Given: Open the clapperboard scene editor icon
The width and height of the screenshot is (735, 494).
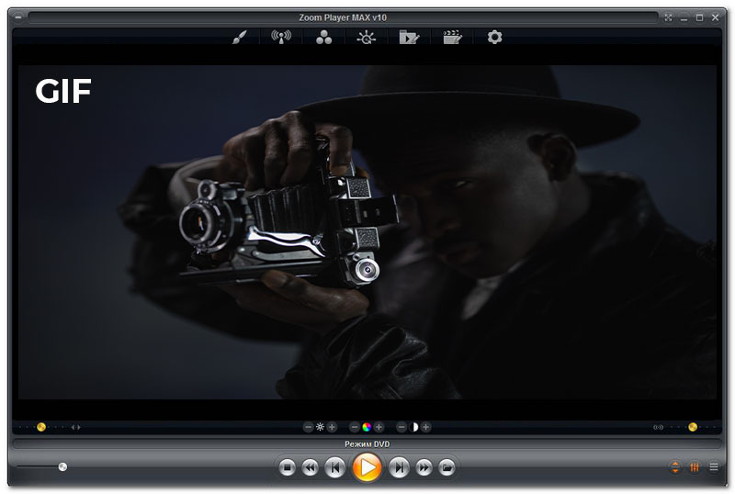Looking at the screenshot, I should [452, 37].
